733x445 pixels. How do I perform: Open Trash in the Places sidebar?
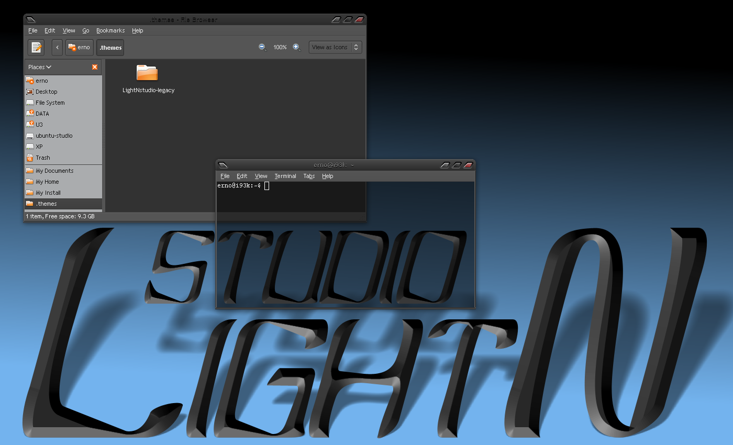[x=42, y=158]
